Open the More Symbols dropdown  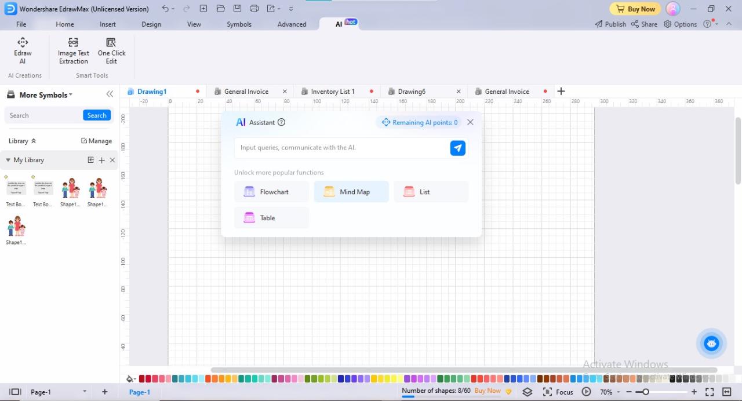pyautogui.click(x=70, y=94)
